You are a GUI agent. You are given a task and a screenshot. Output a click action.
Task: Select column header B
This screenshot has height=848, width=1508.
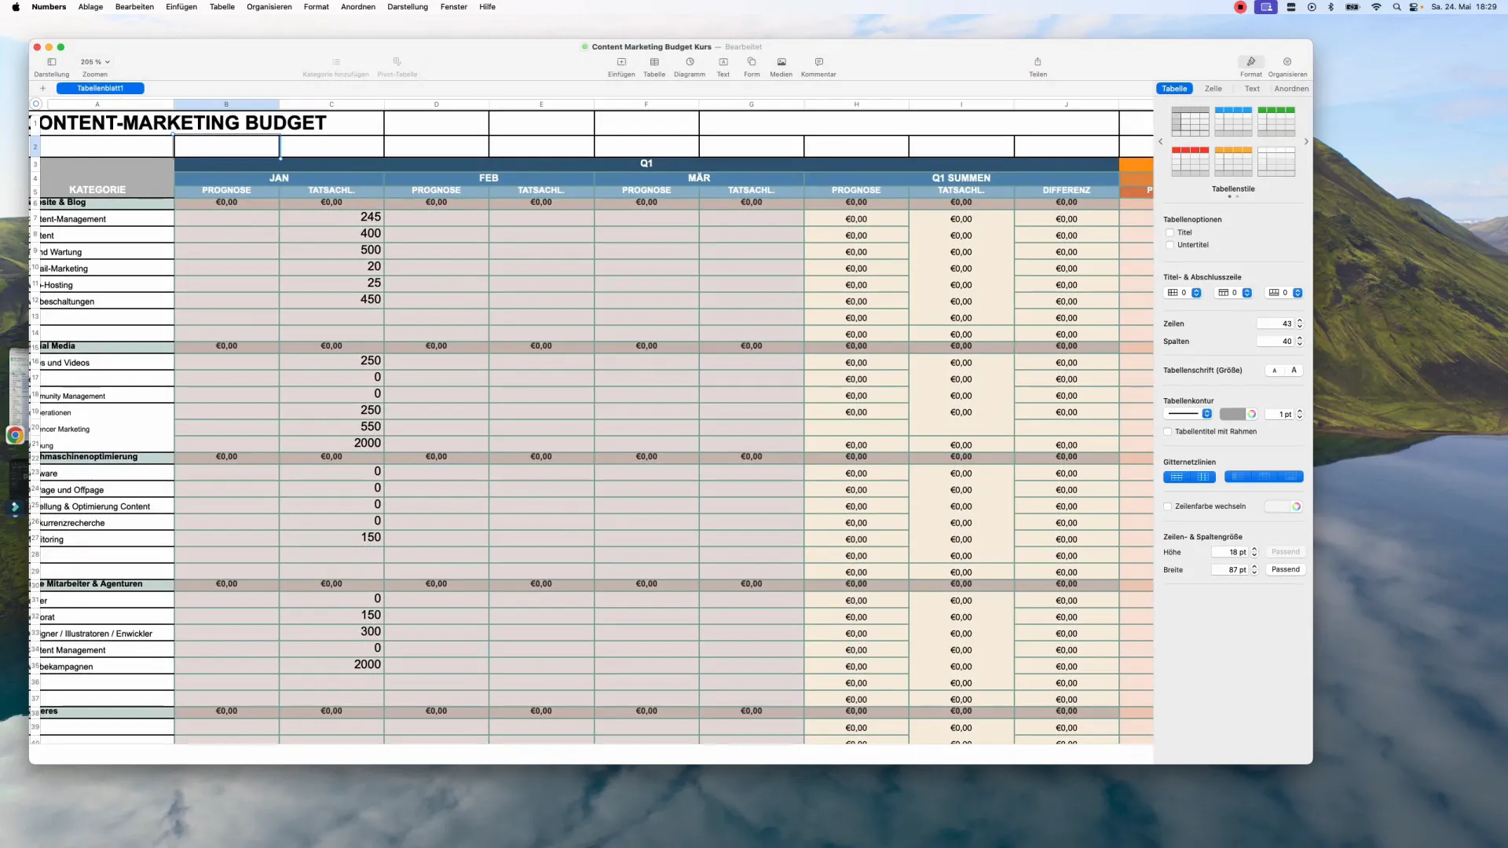(x=226, y=104)
